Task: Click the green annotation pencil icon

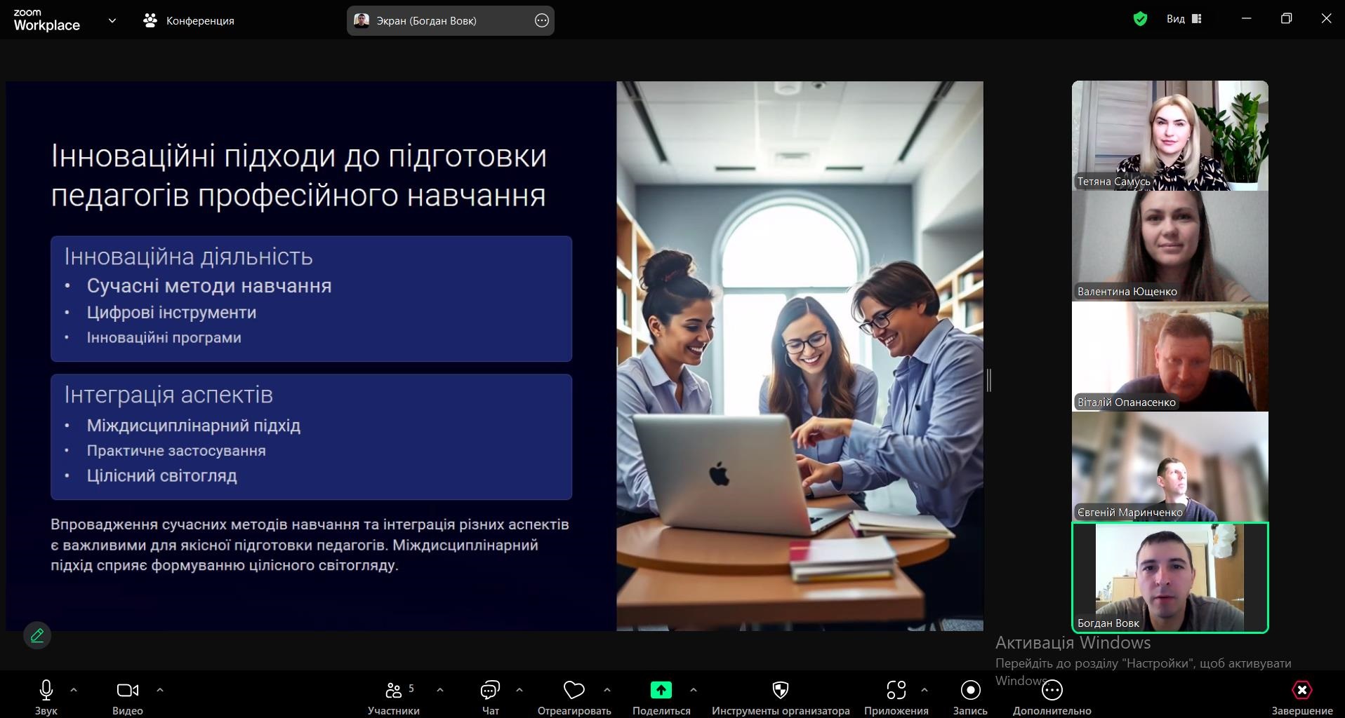Action: point(37,635)
